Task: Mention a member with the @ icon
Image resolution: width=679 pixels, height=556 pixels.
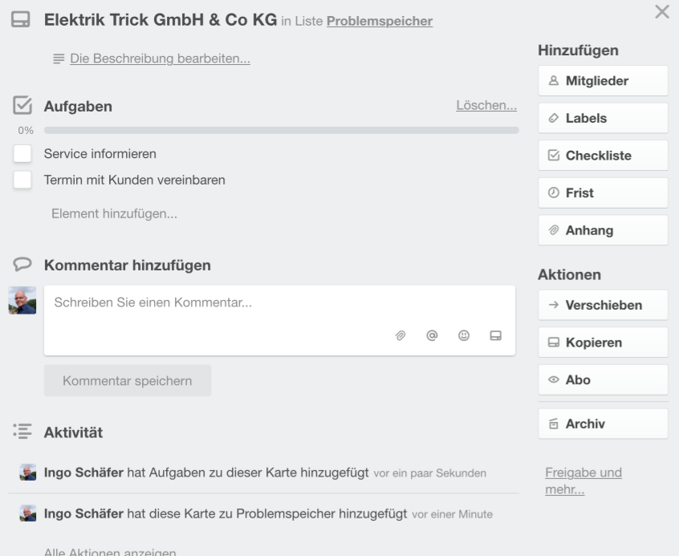Action: pos(432,335)
